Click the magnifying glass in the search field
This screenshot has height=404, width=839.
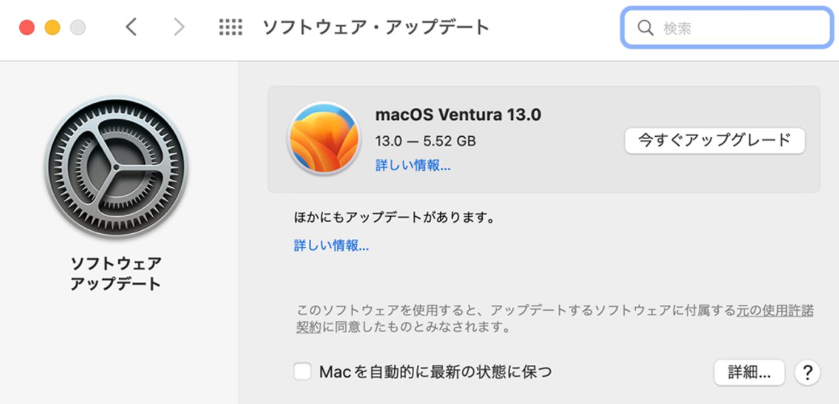click(646, 28)
